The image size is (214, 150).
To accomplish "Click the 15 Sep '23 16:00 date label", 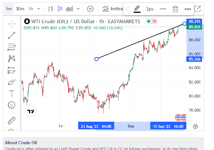I will [168, 126].
